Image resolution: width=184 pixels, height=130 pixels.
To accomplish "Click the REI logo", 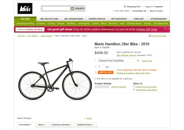I will 25,9.
